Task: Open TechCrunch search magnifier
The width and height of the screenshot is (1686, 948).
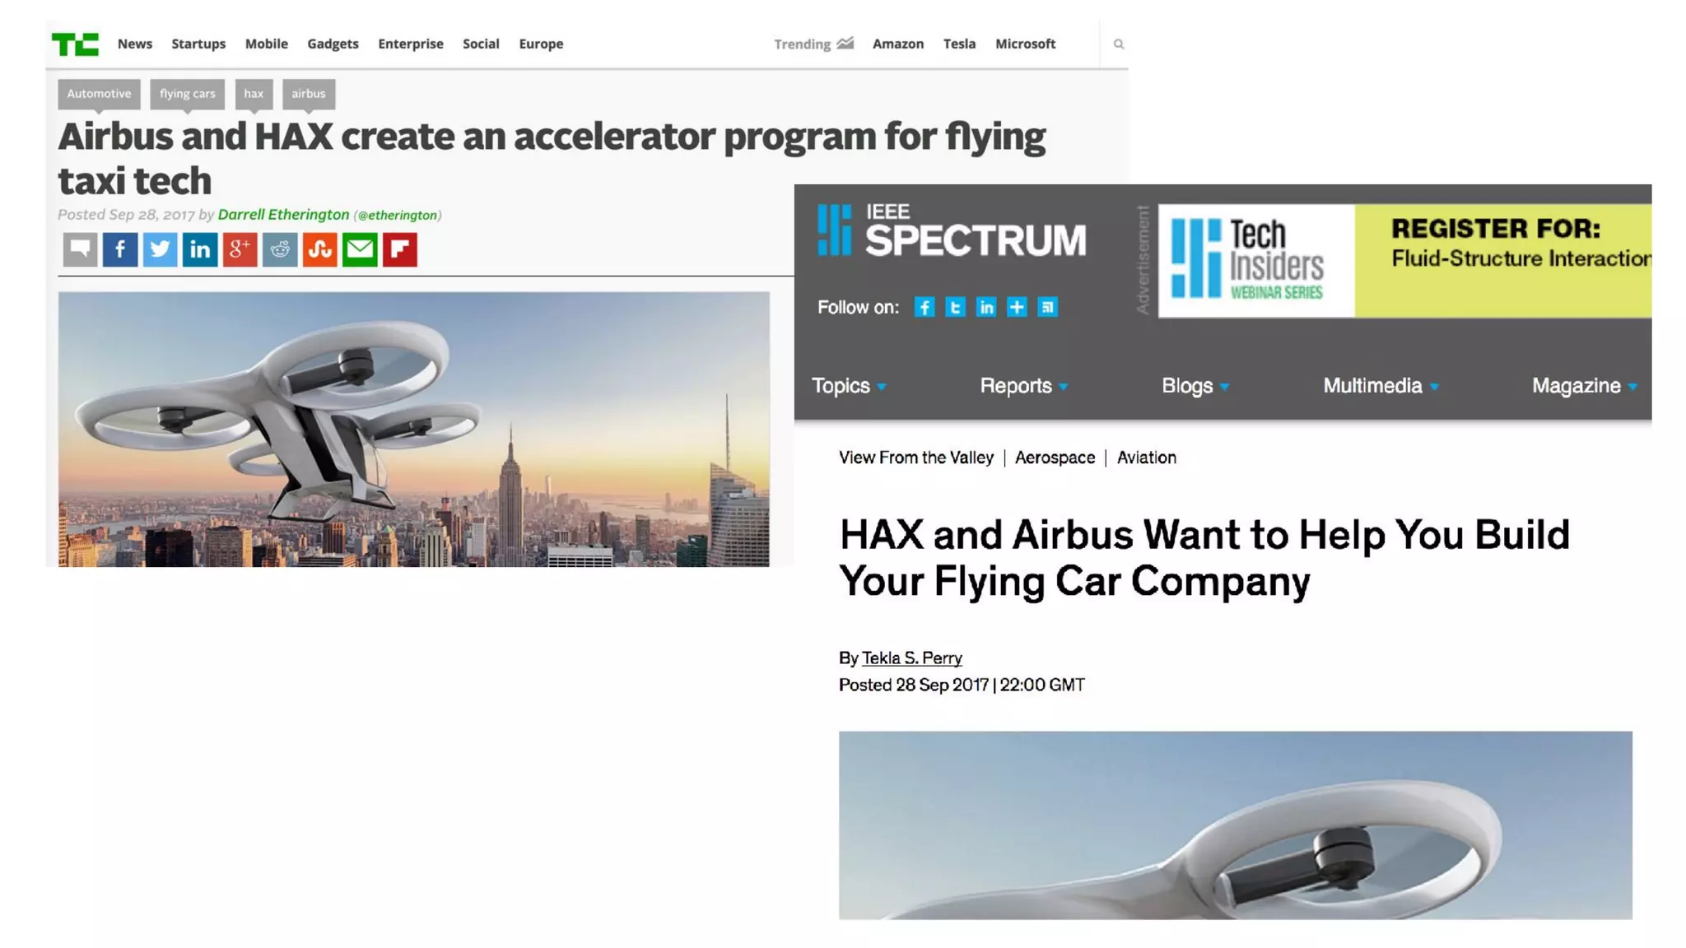Action: click(1118, 44)
